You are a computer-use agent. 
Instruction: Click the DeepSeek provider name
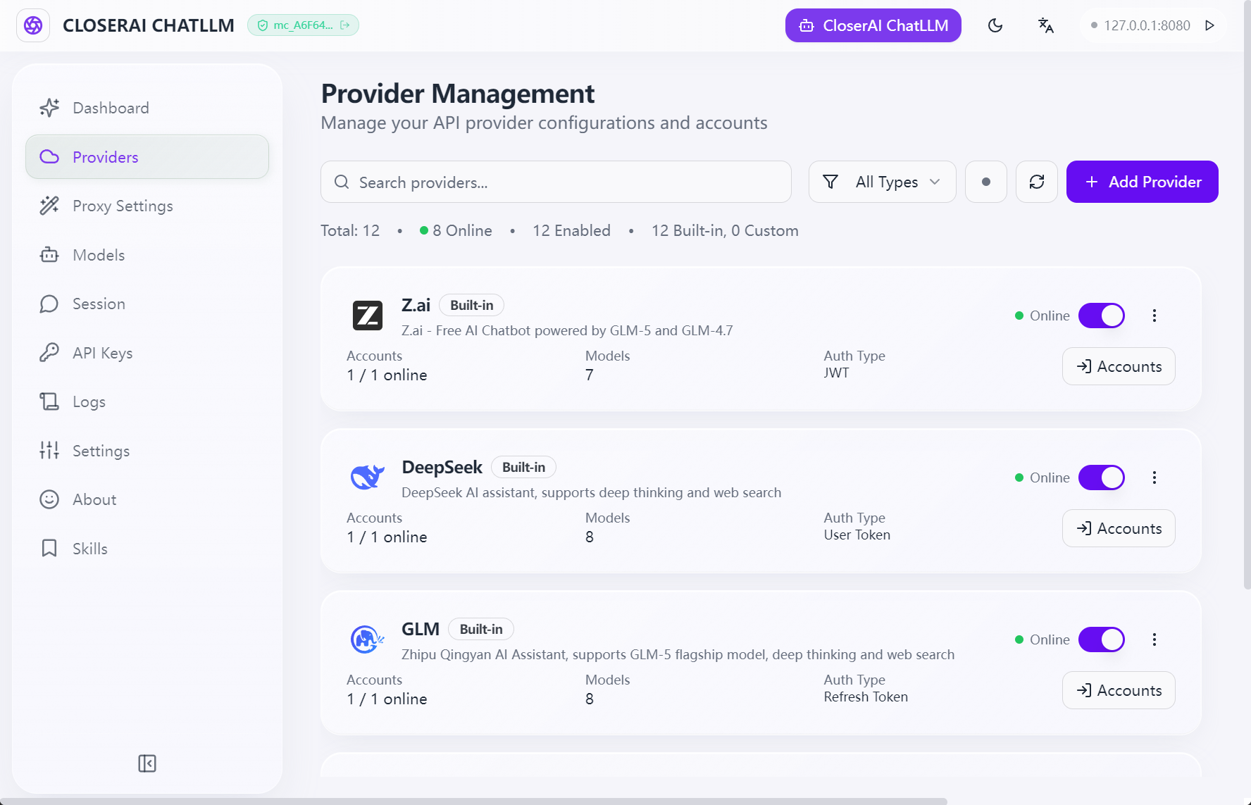(x=442, y=467)
